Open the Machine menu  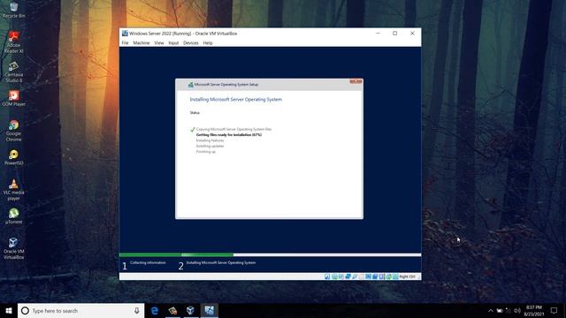tap(141, 43)
